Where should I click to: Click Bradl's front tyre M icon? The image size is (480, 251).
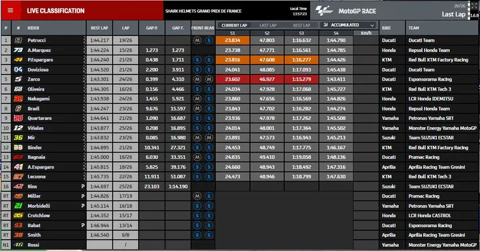click(x=197, y=109)
